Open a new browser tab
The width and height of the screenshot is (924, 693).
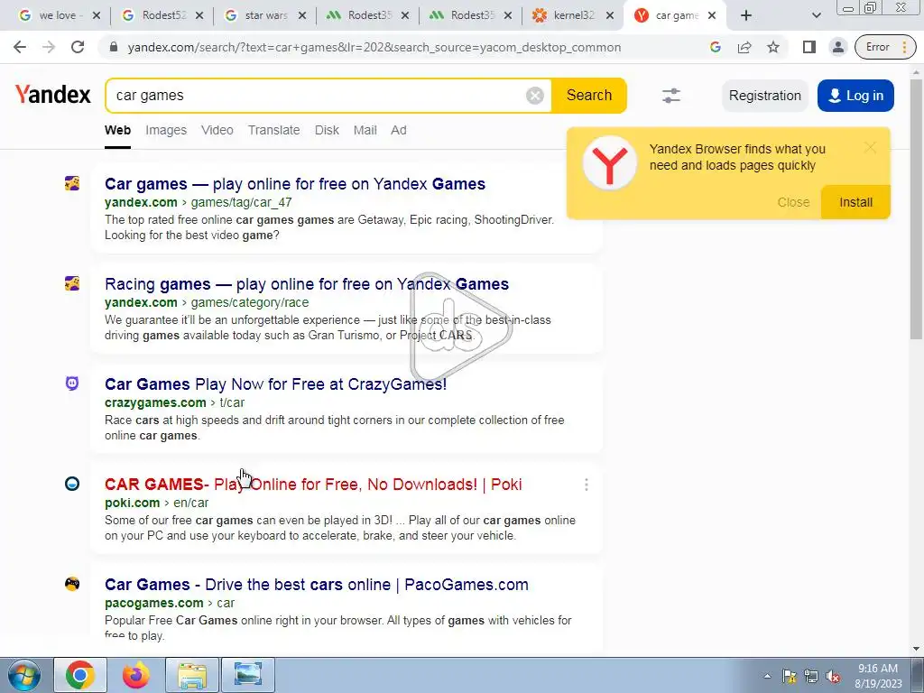coord(746,15)
